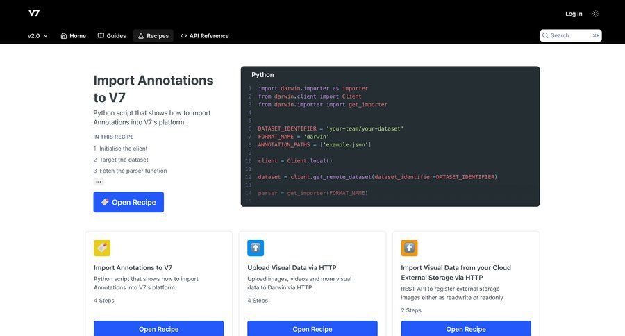Focus the Search input field
This screenshot has height=336, width=625.
click(x=570, y=35)
